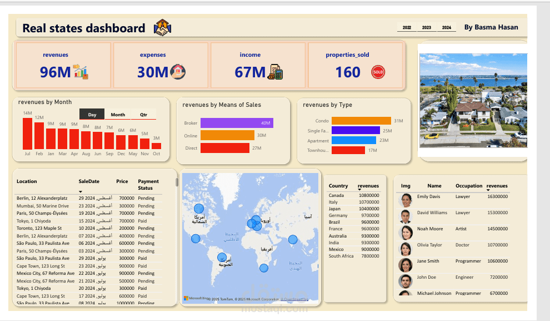550x321 pixels.
Task: Click the expenses house icon beside 30M
Action: click(178, 72)
